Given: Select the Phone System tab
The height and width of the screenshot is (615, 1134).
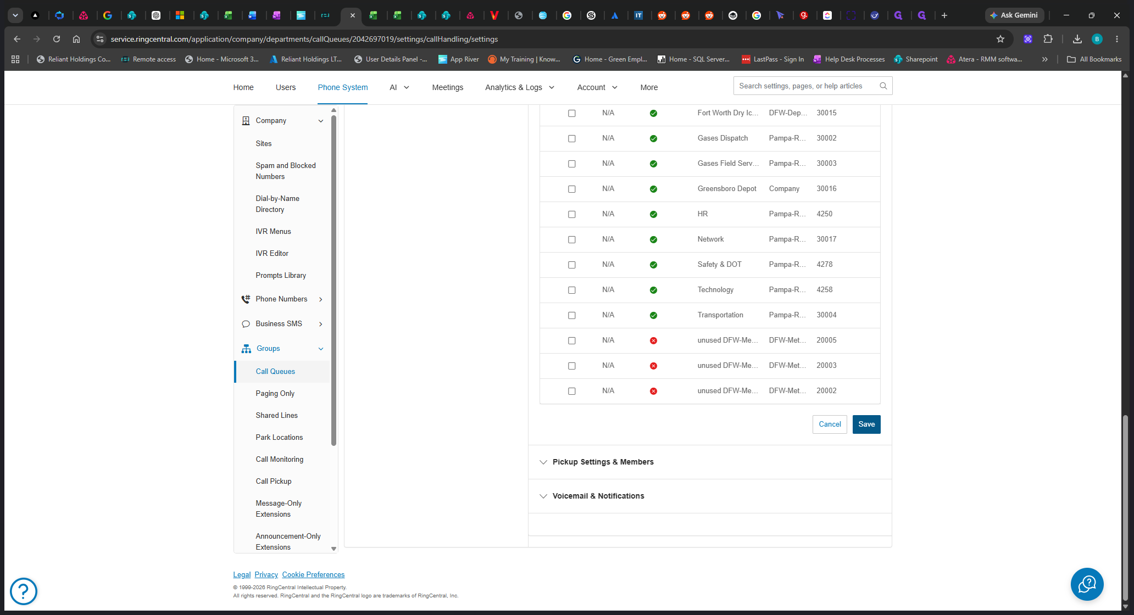Looking at the screenshot, I should (343, 87).
